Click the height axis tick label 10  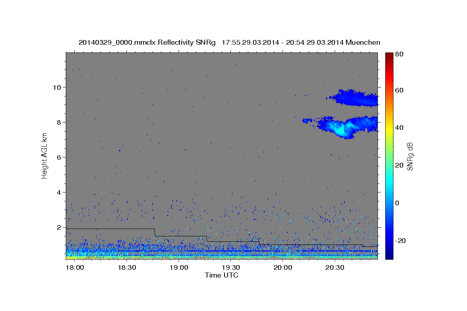tap(58, 87)
